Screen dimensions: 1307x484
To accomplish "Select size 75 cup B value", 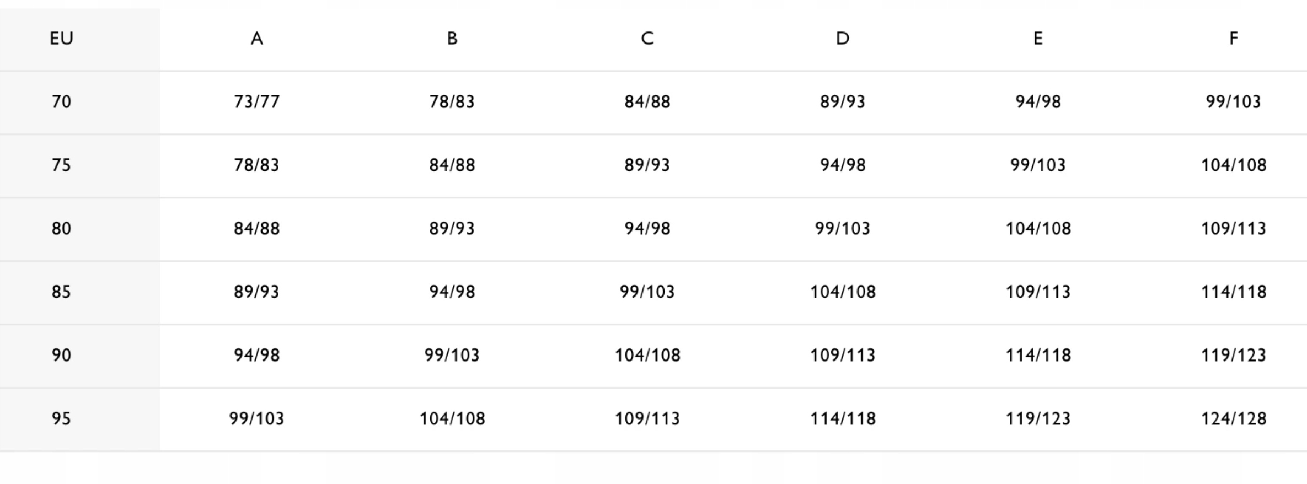I will click(452, 165).
